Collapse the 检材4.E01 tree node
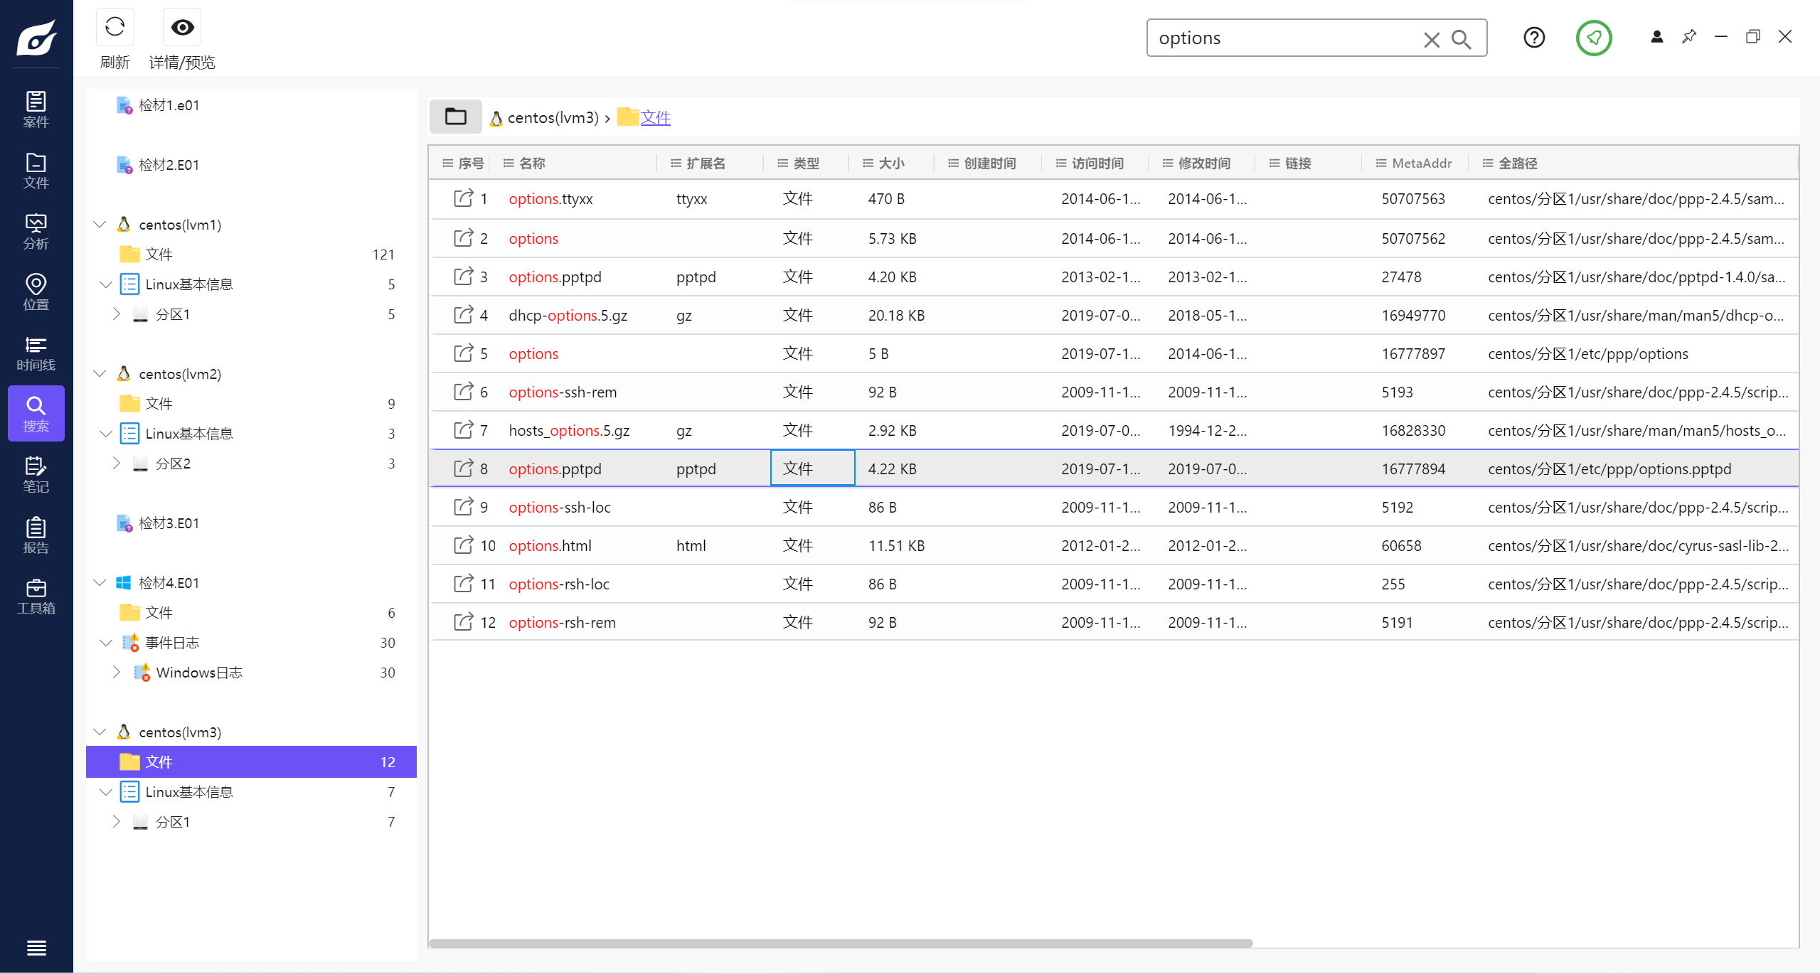Image resolution: width=1820 pixels, height=974 pixels. (100, 583)
